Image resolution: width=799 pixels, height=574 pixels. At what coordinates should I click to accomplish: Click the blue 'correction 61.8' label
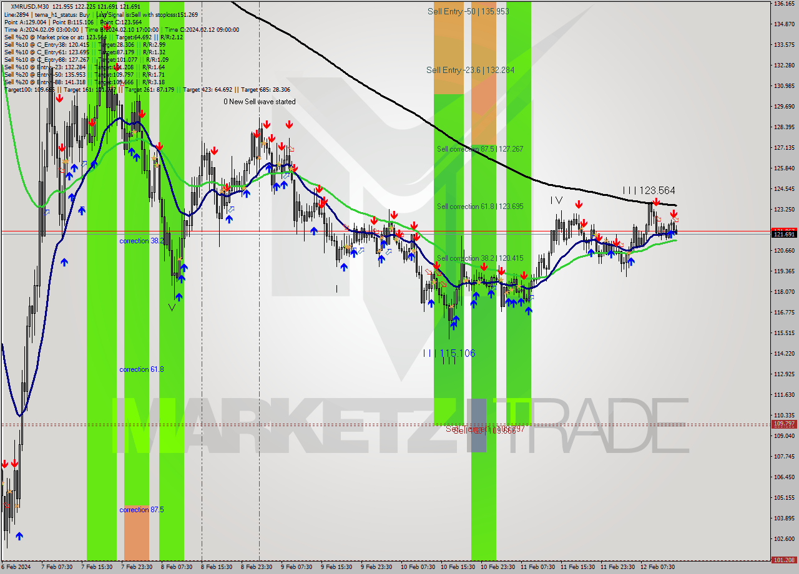click(x=142, y=369)
